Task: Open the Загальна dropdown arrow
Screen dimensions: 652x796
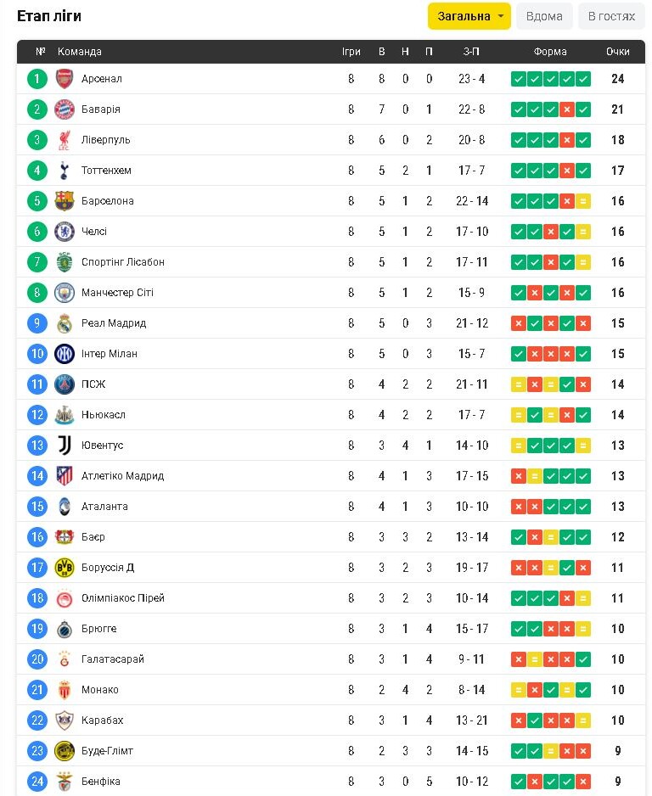Action: click(x=501, y=16)
